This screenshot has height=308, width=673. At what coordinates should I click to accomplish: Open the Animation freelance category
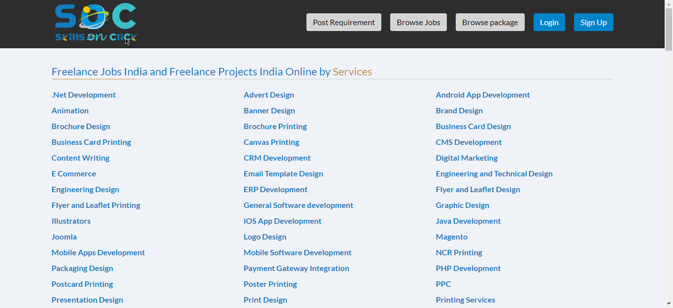(x=70, y=110)
